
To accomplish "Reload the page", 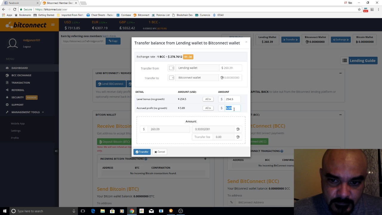I will [x=15, y=9].
